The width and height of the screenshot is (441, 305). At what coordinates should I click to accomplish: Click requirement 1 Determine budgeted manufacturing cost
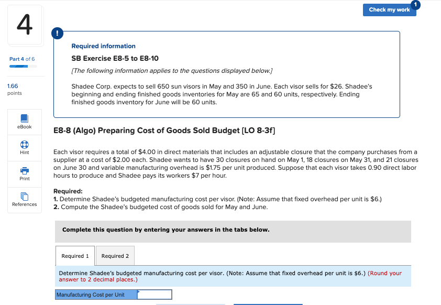(217, 199)
